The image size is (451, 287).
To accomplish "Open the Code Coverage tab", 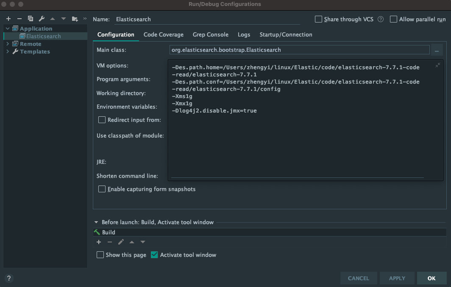I will pyautogui.click(x=163, y=34).
